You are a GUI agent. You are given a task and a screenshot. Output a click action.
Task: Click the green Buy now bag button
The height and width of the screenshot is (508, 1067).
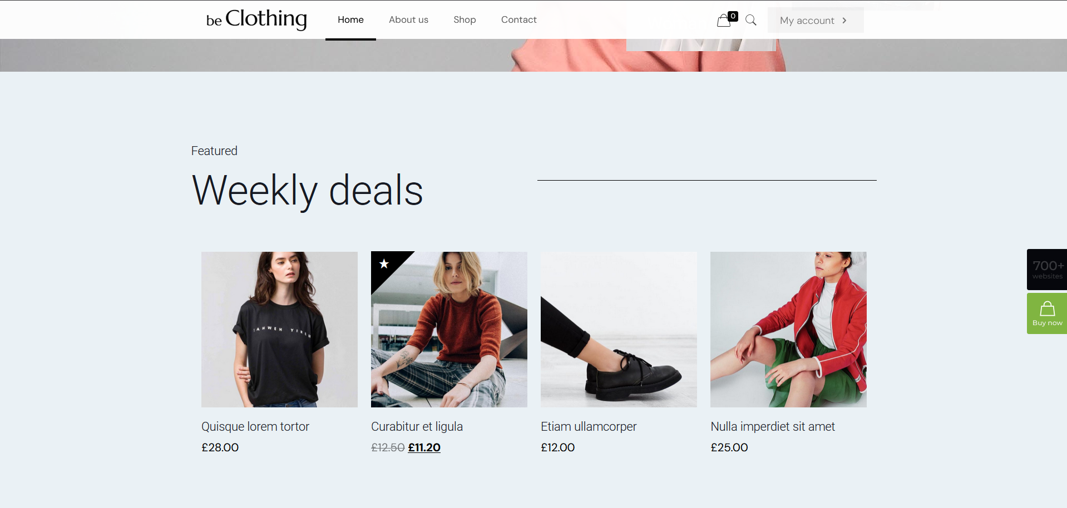1047,313
